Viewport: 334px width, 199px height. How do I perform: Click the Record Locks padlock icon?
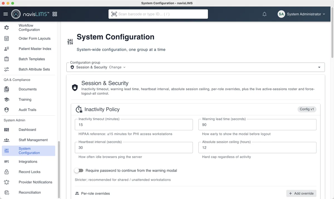tap(7, 172)
